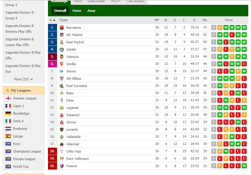The width and height of the screenshot is (251, 175).
Task: Click the Real Madrid crest icon
Action: click(x=62, y=42)
